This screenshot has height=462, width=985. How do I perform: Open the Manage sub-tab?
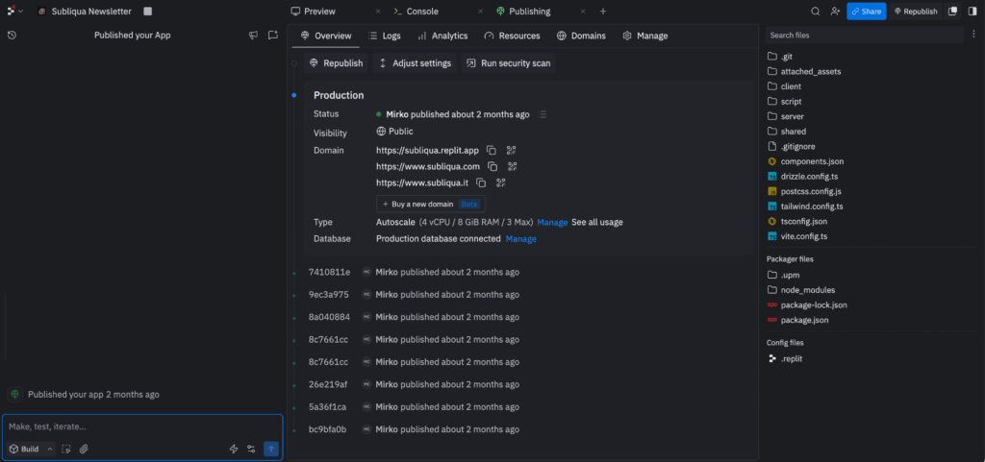pyautogui.click(x=645, y=36)
